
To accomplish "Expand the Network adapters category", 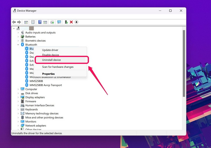I will (x=18, y=126).
